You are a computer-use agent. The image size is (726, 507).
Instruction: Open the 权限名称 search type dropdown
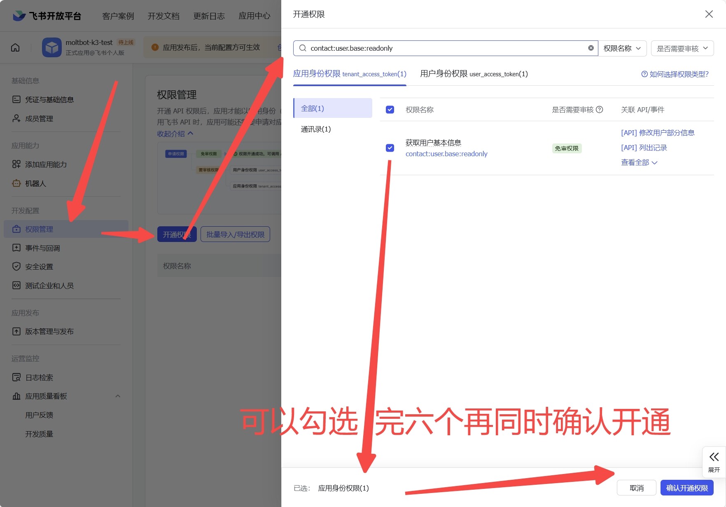(622, 48)
